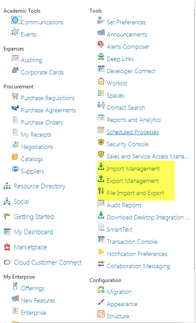Open the My Receipts link
Viewport: 196px width, 323px height.
point(36,135)
